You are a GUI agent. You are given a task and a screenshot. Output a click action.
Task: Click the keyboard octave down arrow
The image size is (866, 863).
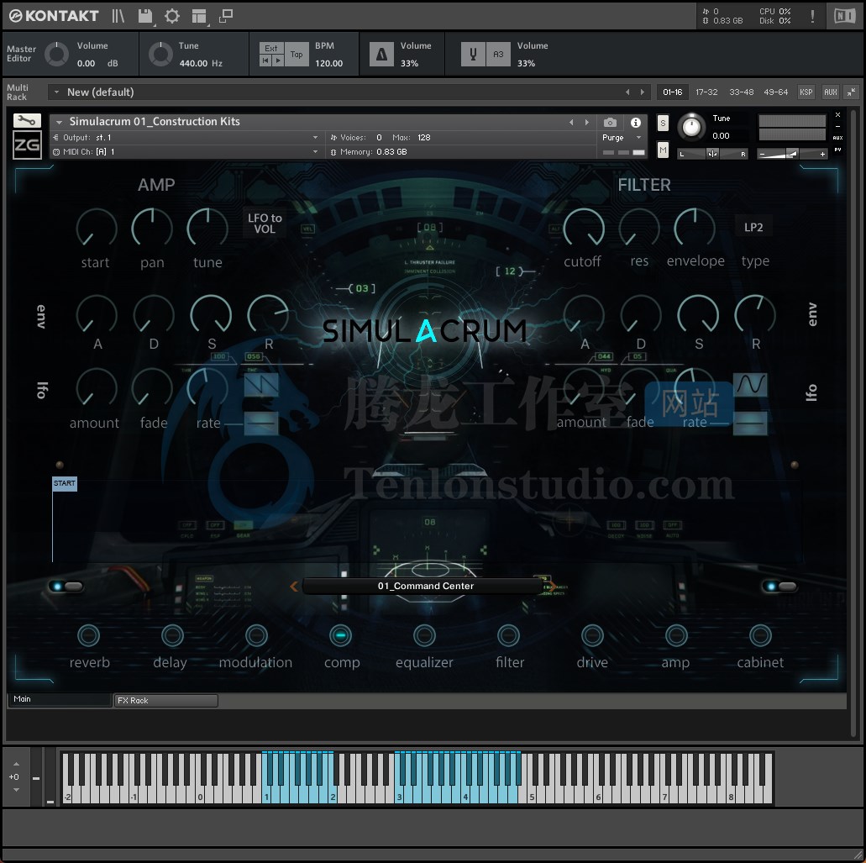(16, 790)
